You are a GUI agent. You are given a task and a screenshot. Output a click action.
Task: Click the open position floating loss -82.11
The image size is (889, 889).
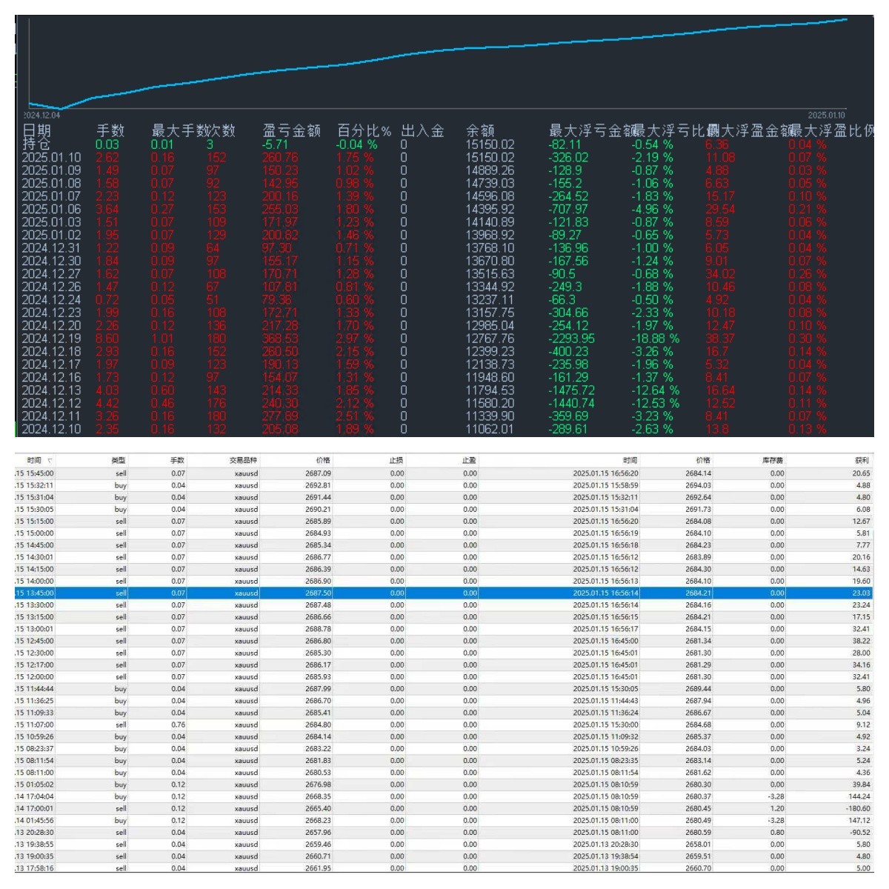coord(565,144)
